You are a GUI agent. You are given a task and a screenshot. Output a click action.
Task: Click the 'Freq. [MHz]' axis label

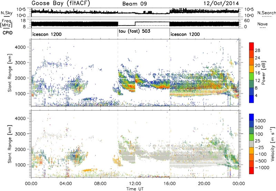pyautogui.click(x=6, y=23)
